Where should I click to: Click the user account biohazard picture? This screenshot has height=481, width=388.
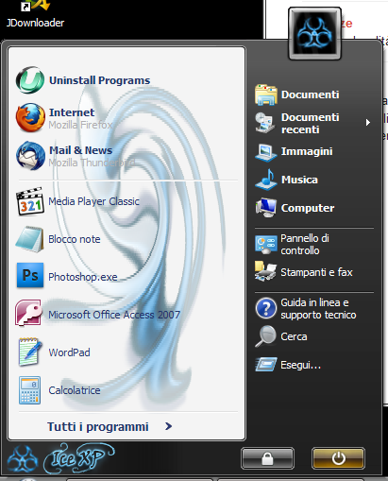(x=314, y=34)
